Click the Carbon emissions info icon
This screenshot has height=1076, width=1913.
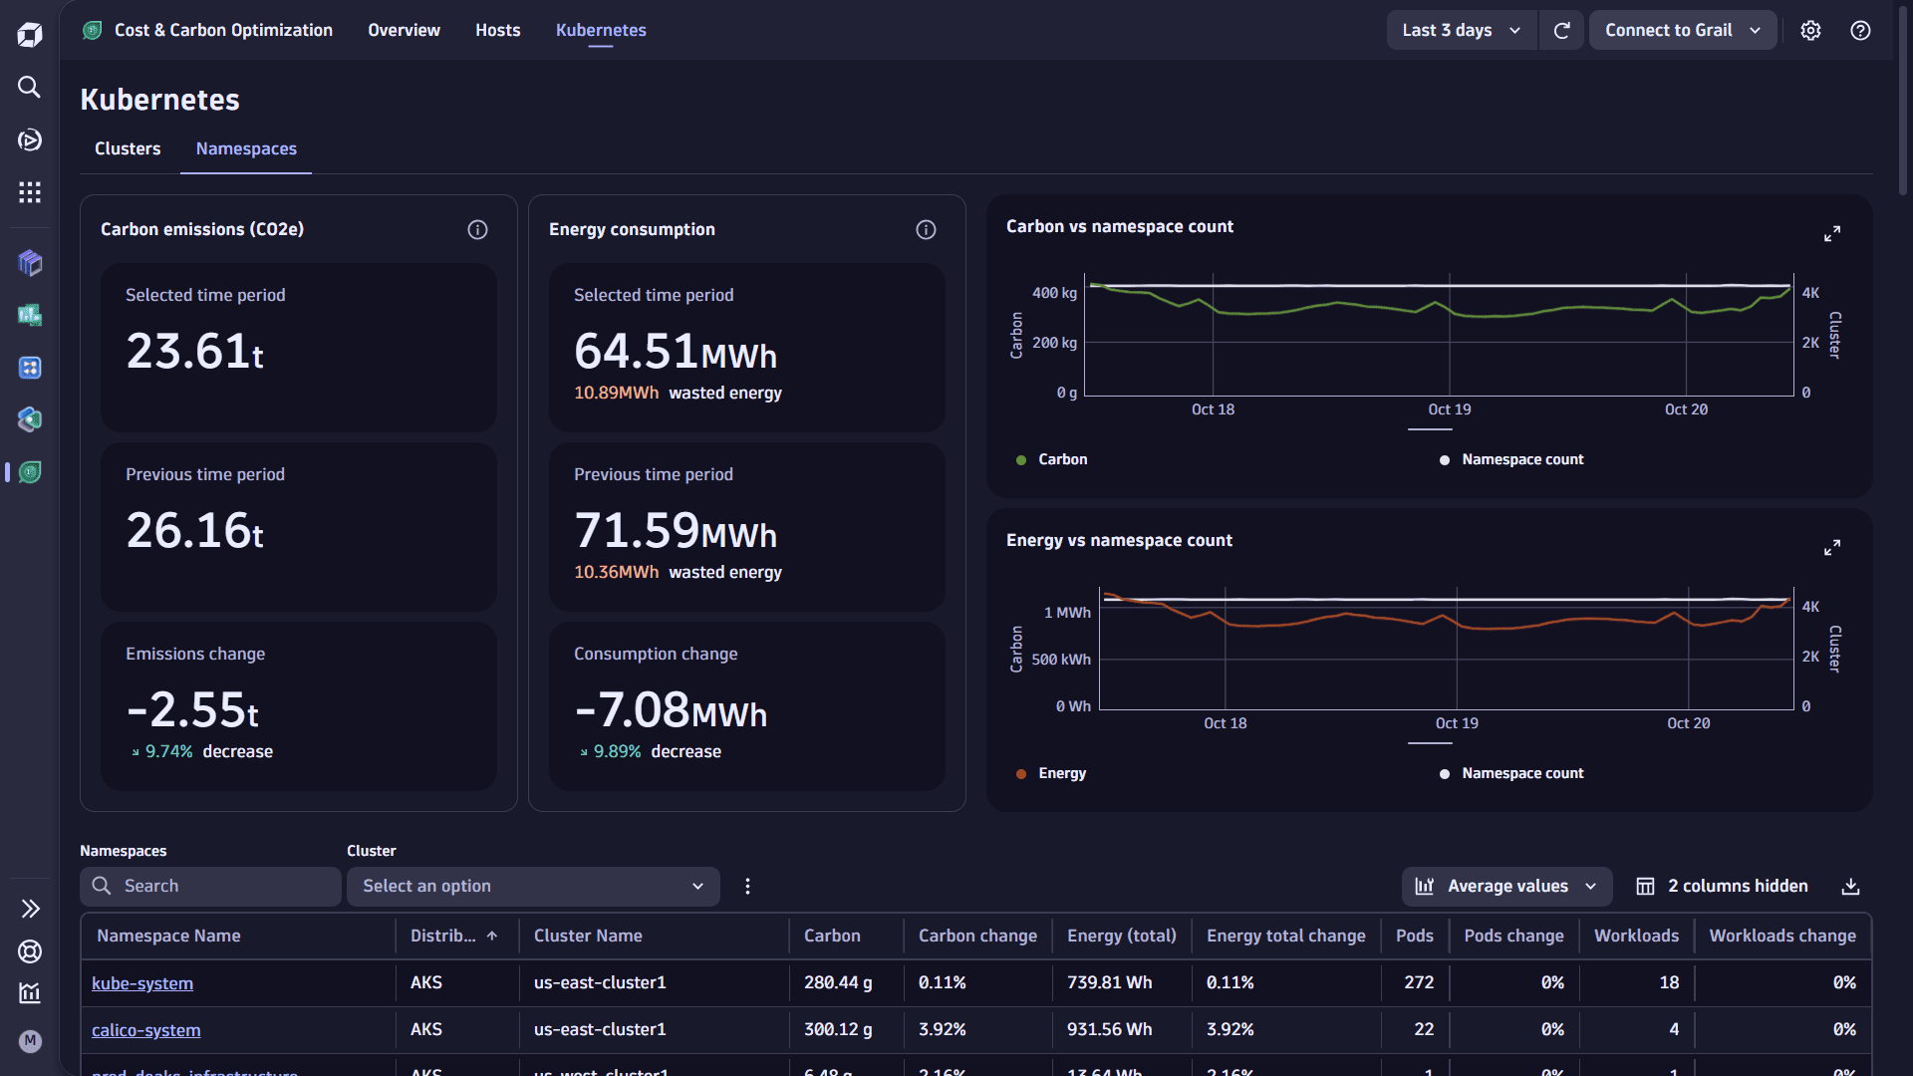477,230
